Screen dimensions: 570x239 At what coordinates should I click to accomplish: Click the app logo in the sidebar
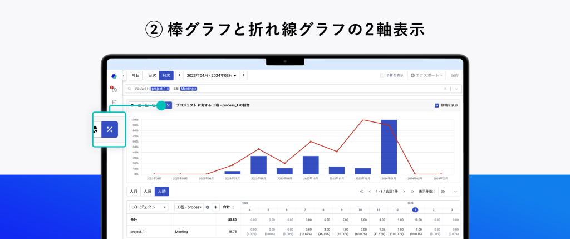coord(114,76)
